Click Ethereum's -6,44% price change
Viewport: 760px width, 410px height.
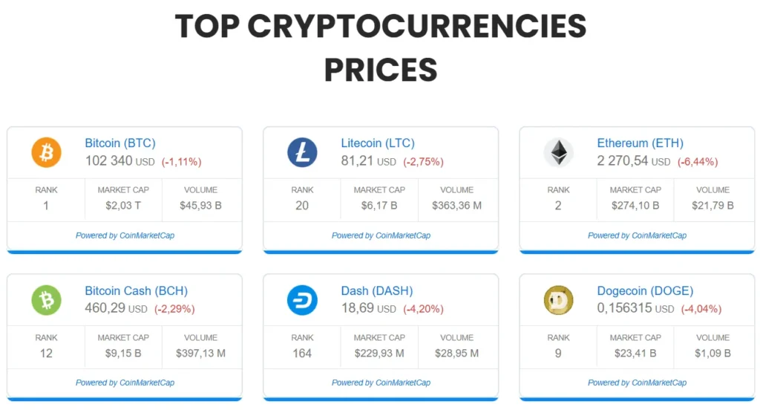(x=696, y=162)
